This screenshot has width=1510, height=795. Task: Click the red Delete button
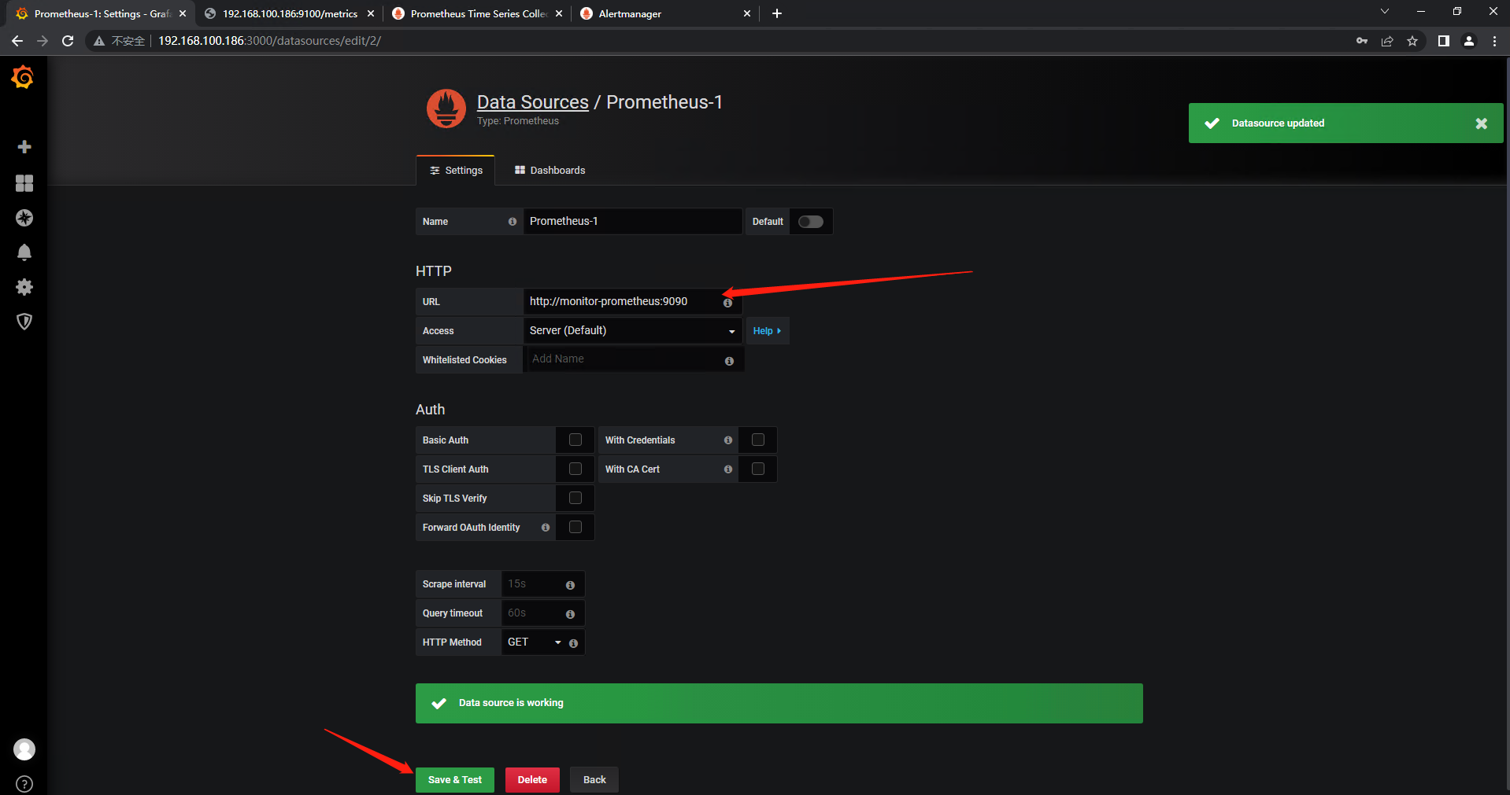(532, 780)
